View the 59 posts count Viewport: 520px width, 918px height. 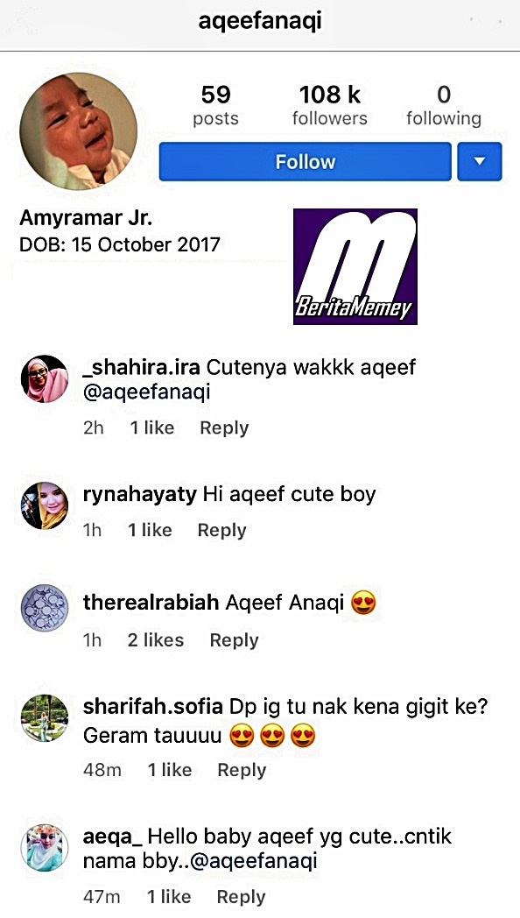pos(216,105)
